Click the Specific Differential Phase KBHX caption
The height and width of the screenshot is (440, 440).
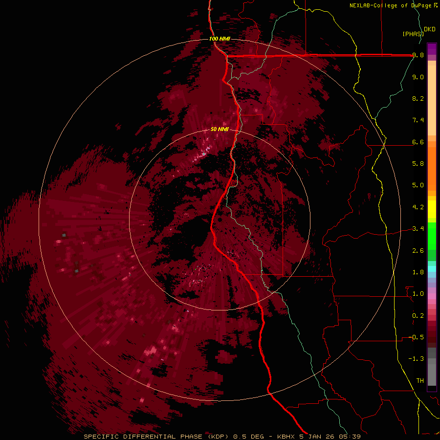pos(222,437)
